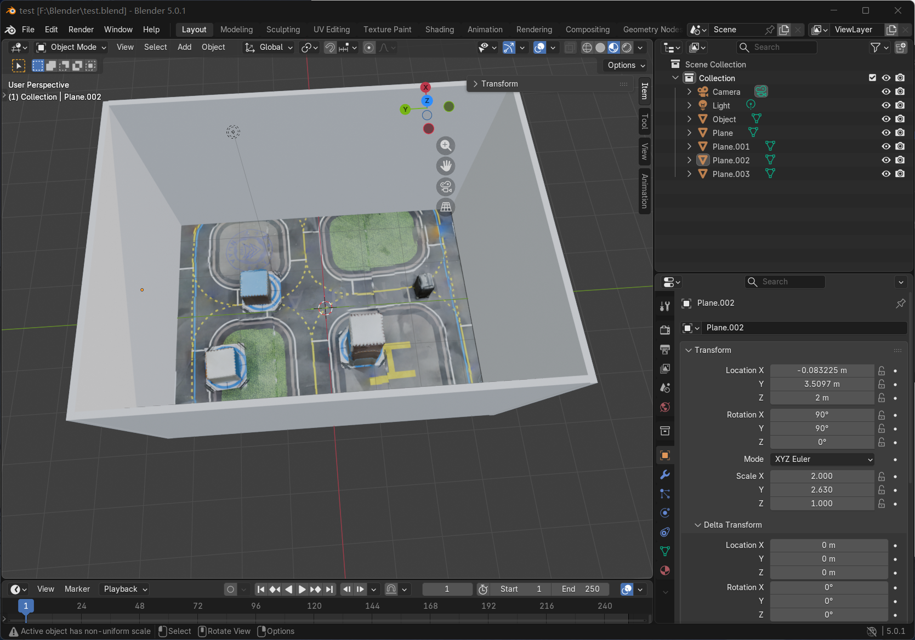Expand the Plane.003 tree item

point(689,174)
